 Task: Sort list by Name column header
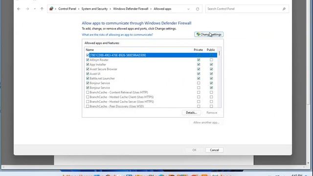(89, 50)
